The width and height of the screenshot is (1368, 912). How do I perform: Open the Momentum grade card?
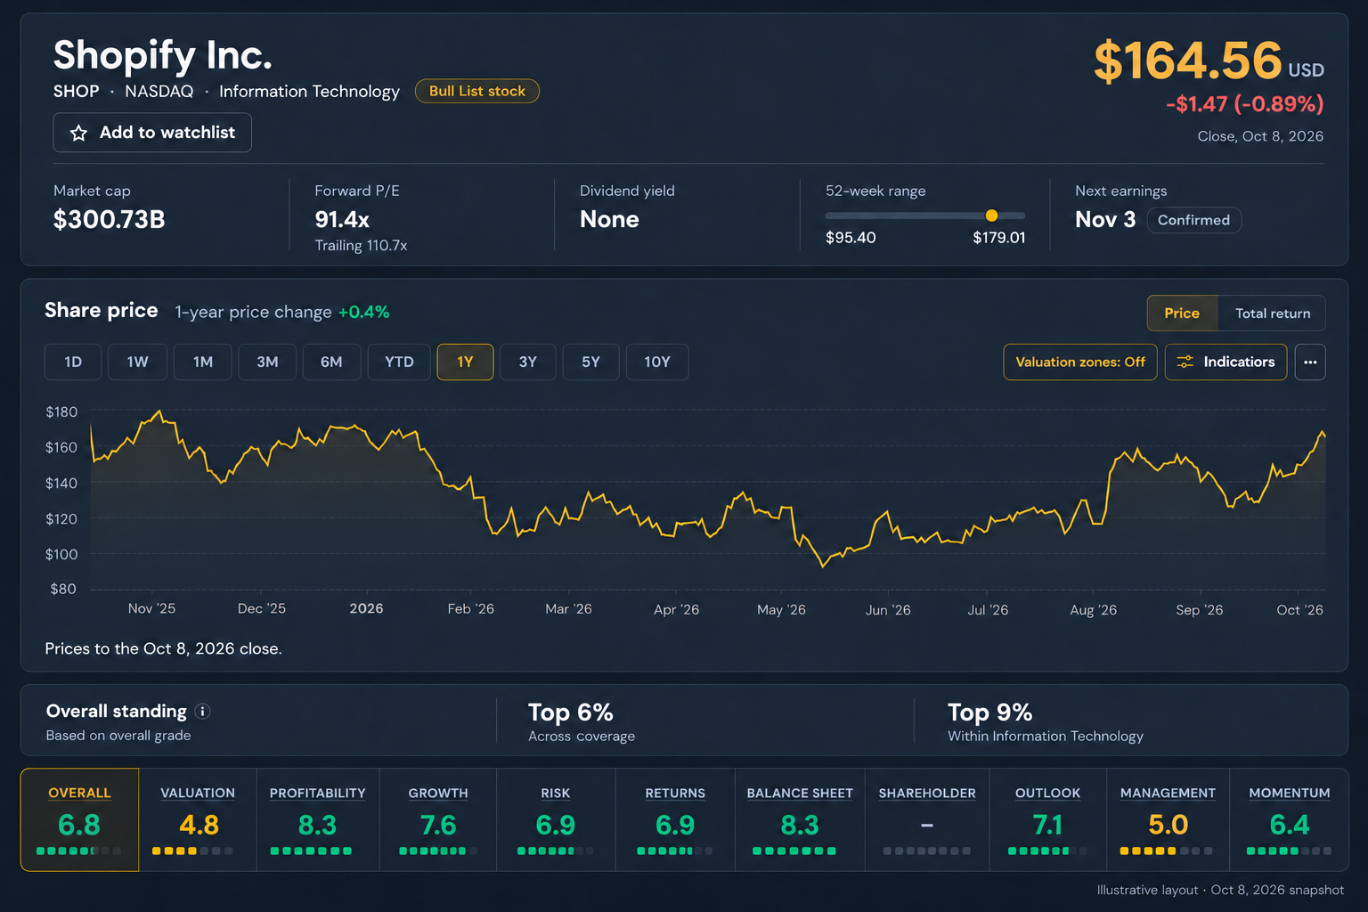(x=1289, y=820)
